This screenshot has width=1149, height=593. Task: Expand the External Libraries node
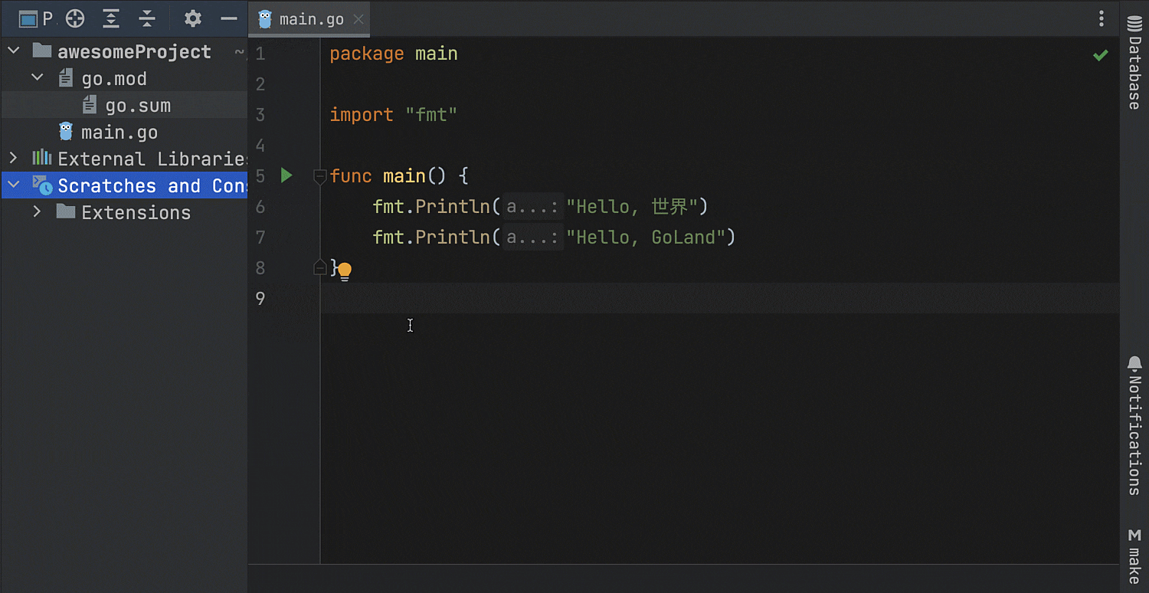coord(13,159)
